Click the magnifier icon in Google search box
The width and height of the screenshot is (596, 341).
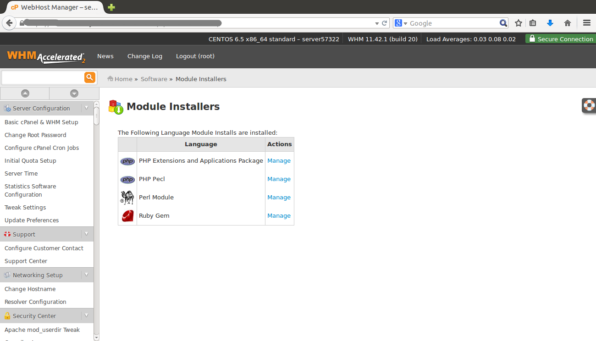coord(503,23)
